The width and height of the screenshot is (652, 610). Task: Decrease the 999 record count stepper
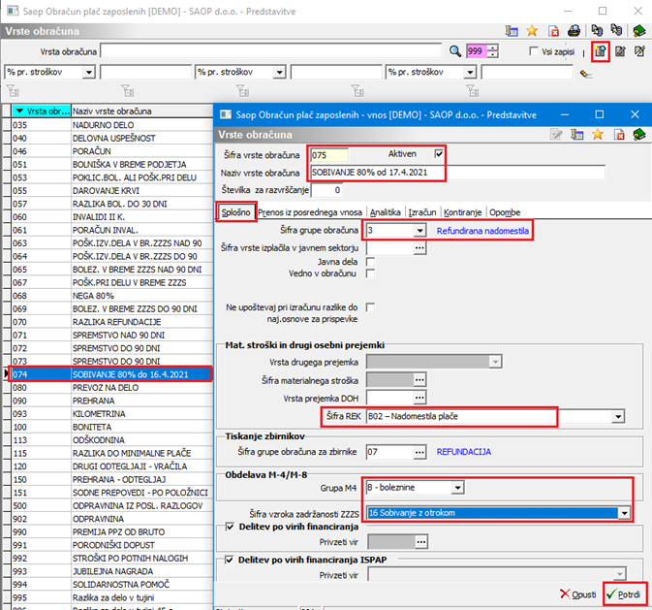(493, 54)
